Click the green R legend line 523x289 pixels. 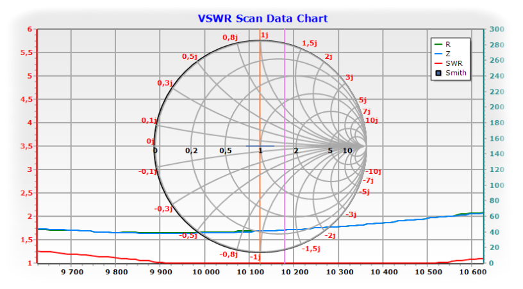pyautogui.click(x=438, y=44)
